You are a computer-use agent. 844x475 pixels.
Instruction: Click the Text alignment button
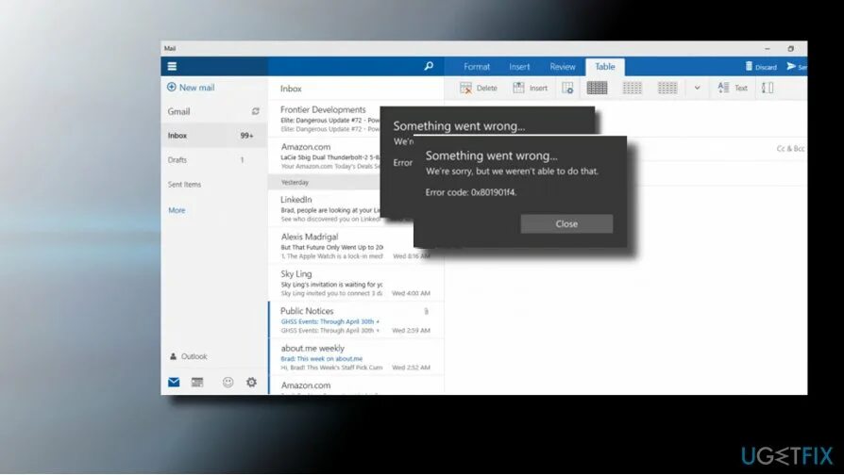pyautogui.click(x=733, y=89)
